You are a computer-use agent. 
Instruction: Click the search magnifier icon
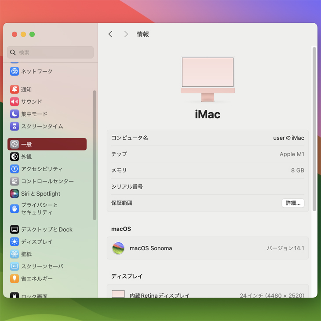point(13,52)
